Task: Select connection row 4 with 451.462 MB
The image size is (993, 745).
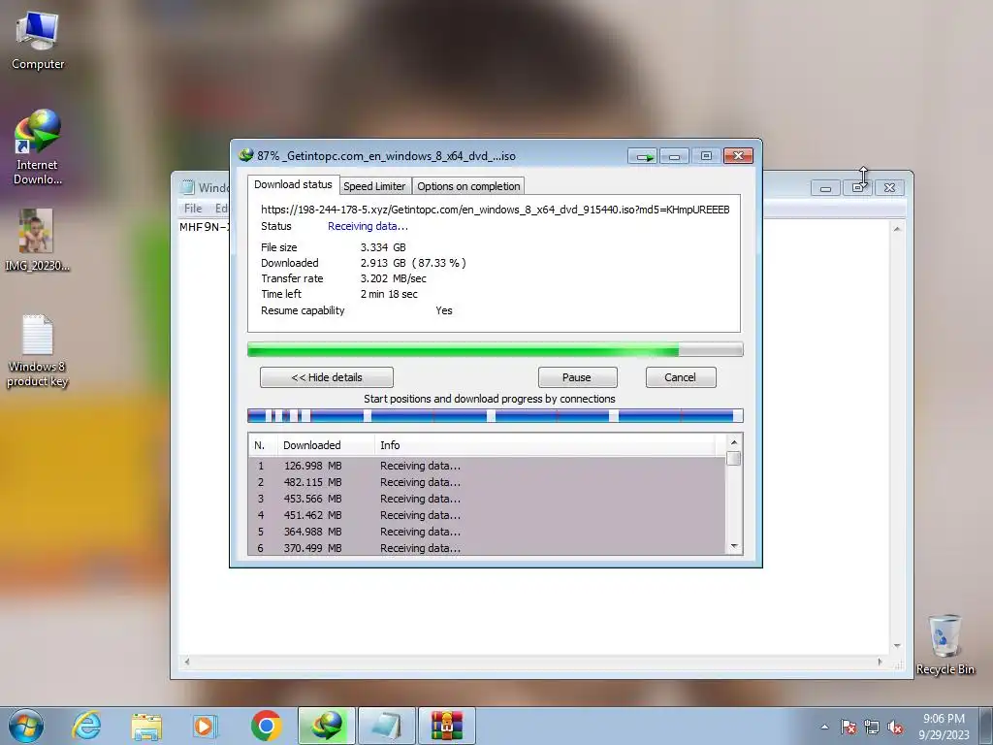Action: (x=487, y=515)
